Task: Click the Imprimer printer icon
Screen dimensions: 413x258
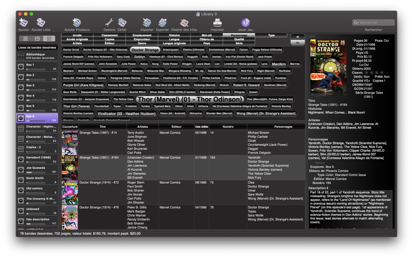Action: [x=217, y=23]
